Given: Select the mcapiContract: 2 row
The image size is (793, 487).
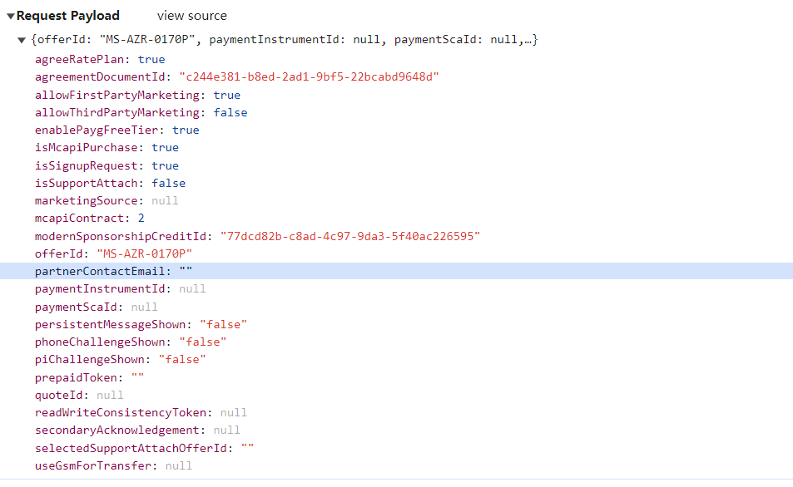Looking at the screenshot, I should pyautogui.click(x=90, y=219).
